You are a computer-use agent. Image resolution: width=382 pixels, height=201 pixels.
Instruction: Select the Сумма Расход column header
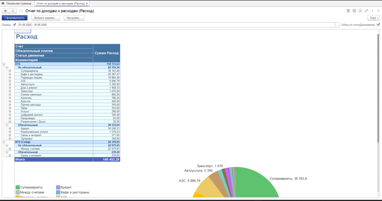click(x=106, y=53)
